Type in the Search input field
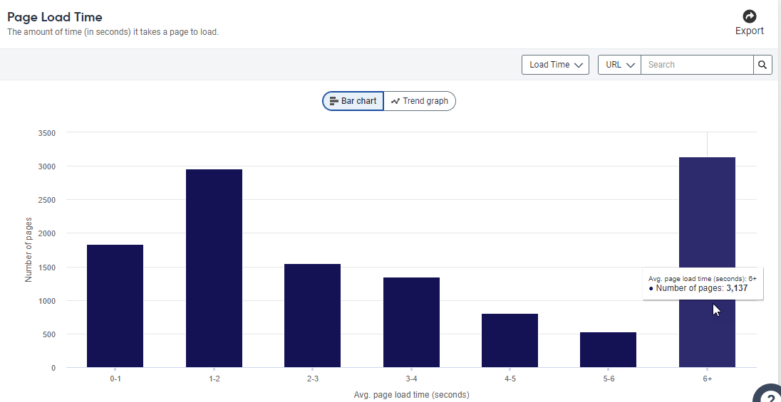 697,65
